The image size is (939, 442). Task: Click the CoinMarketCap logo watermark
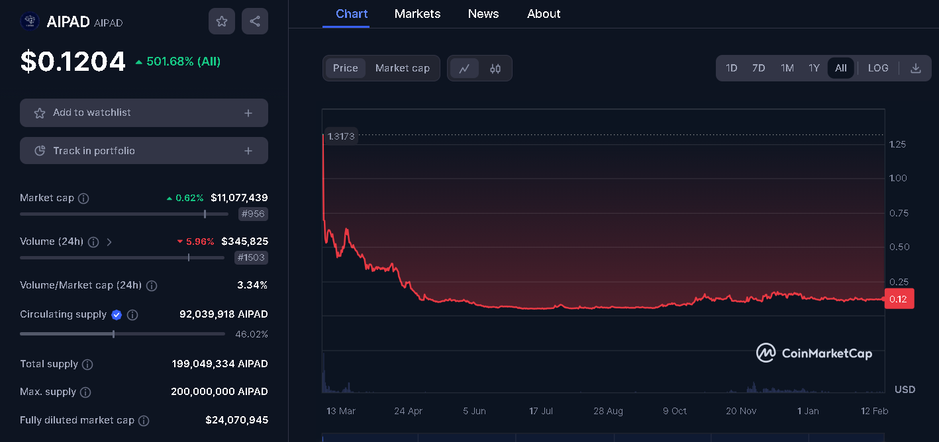point(813,353)
